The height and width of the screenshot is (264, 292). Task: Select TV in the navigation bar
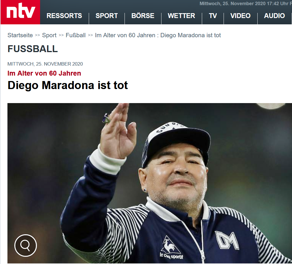click(x=213, y=16)
